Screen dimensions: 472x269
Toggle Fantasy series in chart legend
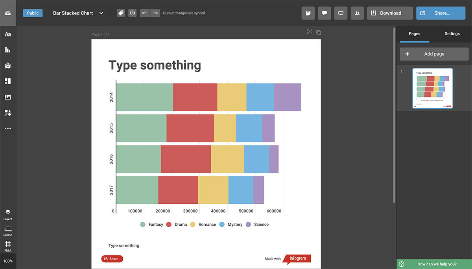tap(151, 225)
